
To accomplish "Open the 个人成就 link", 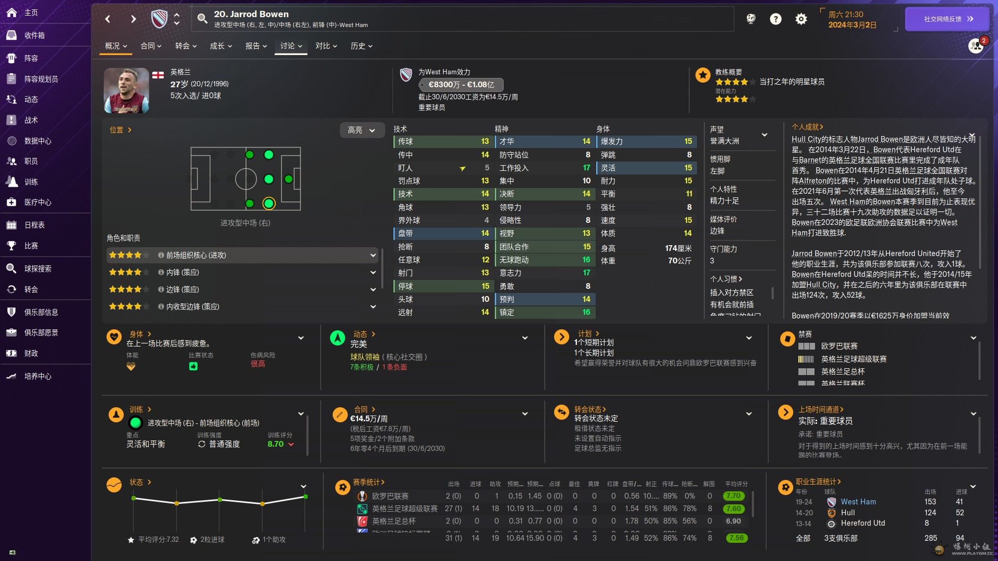I will click(x=807, y=127).
